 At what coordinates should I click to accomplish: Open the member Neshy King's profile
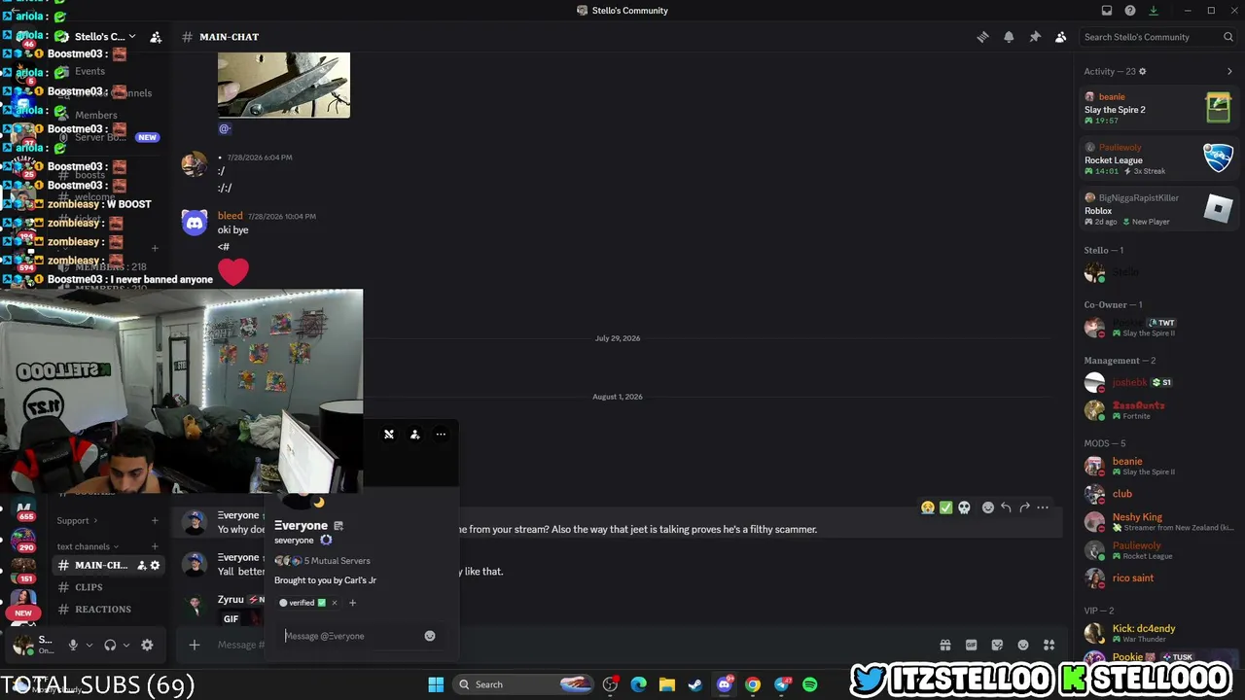pos(1158,521)
